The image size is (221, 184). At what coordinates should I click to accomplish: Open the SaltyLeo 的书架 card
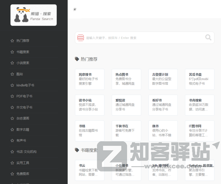(x=200, y=170)
